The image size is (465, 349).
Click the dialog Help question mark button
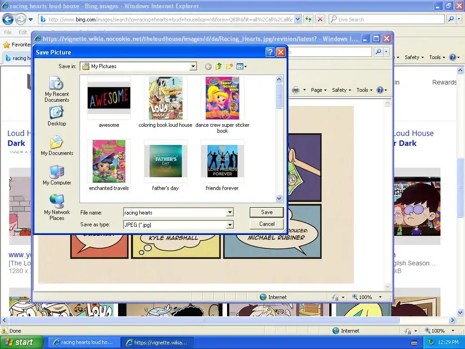[270, 52]
